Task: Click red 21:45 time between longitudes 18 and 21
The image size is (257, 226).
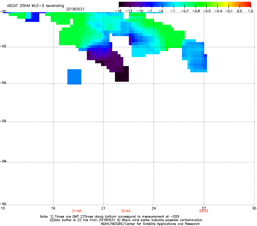Action: [x=76, y=211]
